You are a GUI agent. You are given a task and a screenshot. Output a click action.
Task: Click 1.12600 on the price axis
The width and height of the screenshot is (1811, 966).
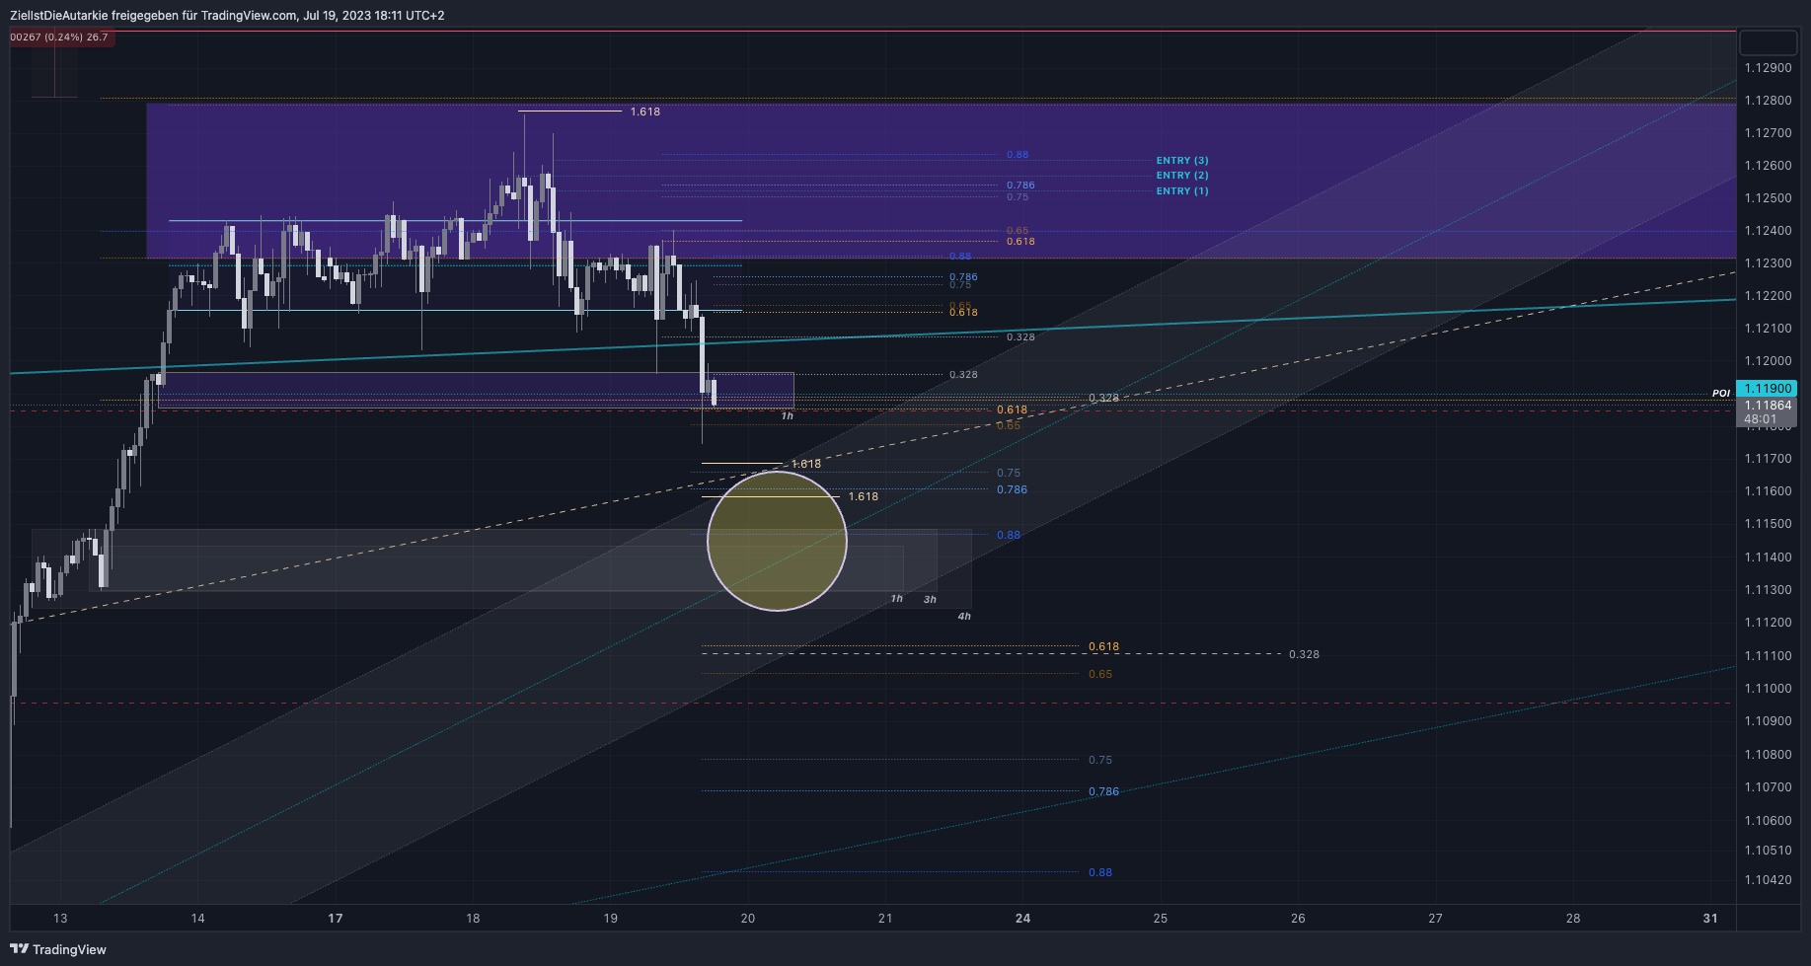click(x=1768, y=166)
